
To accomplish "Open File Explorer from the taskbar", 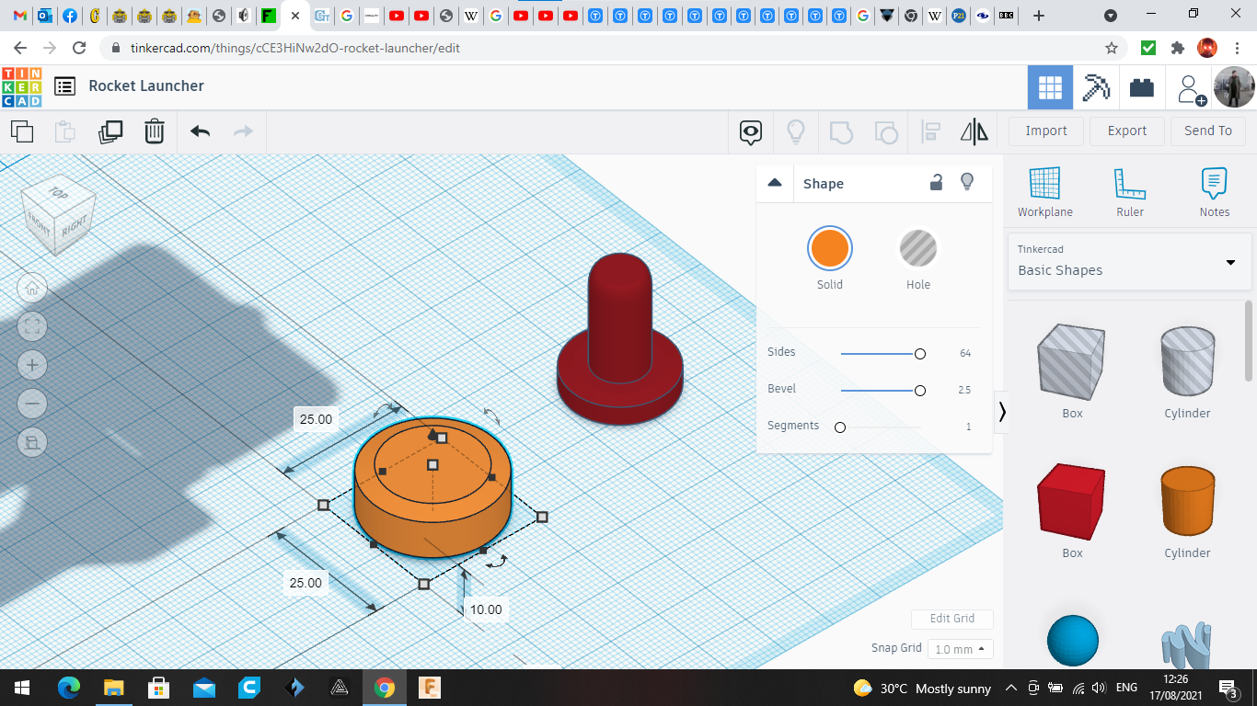I will click(x=113, y=688).
